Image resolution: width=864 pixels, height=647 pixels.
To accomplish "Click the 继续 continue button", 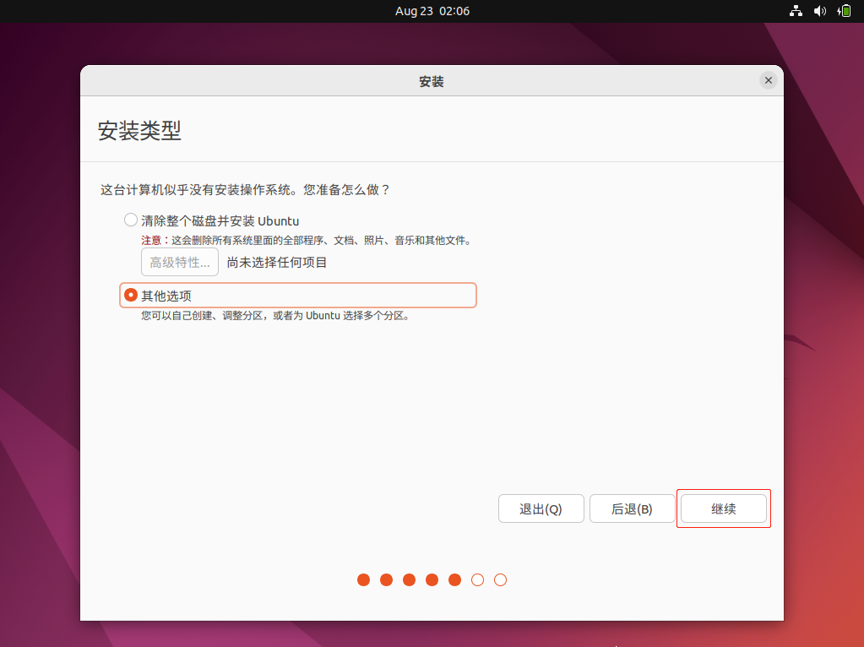I will point(724,508).
